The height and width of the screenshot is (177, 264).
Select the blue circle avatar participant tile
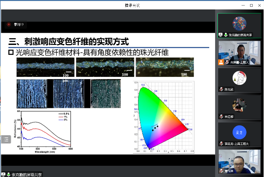[x=239, y=134]
